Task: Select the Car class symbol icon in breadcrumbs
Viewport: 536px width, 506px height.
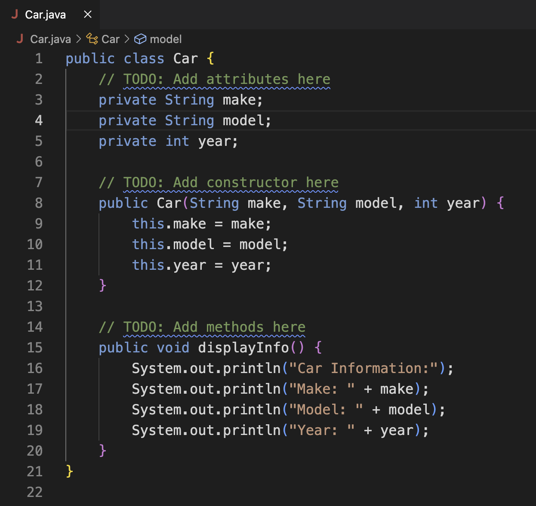Action: click(91, 39)
